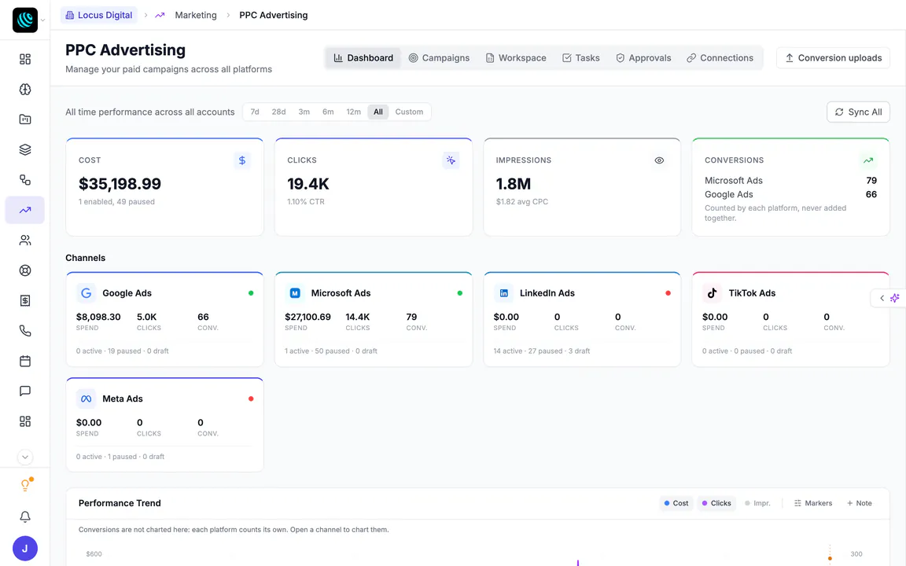This screenshot has width=906, height=566.
Task: Open the workspace switcher chevron beside the logo
Action: (x=42, y=20)
